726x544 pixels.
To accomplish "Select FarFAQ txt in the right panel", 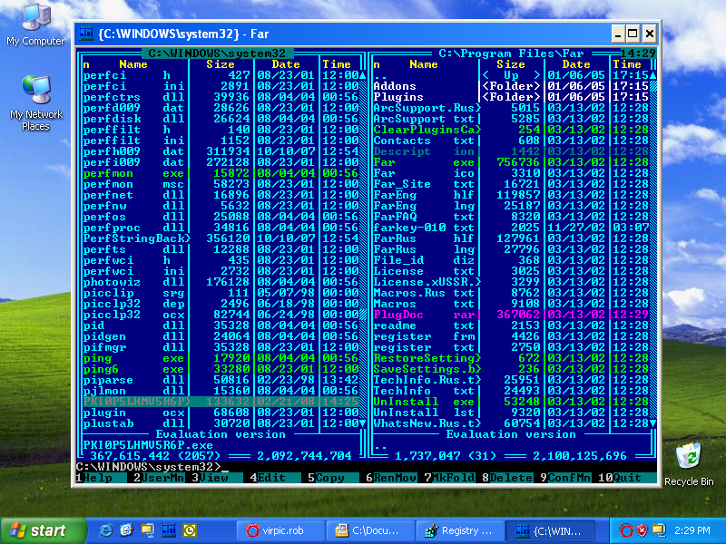I will [511, 217].
